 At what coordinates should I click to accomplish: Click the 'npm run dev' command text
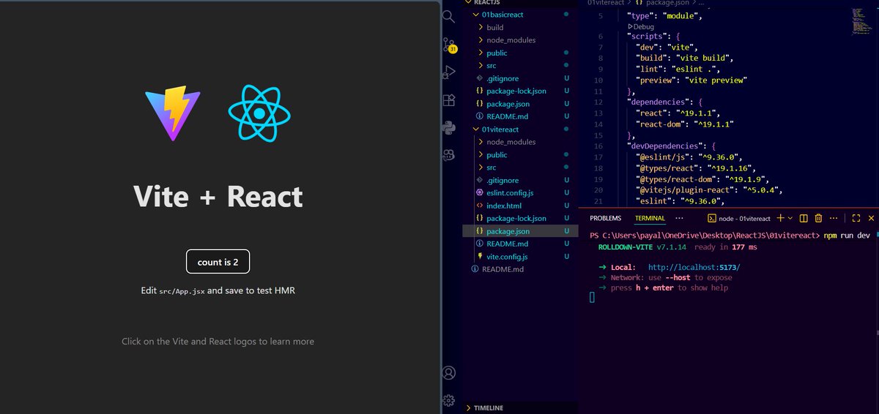847,236
